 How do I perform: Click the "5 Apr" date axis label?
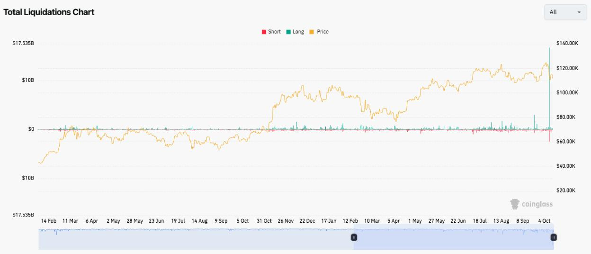tap(394, 221)
